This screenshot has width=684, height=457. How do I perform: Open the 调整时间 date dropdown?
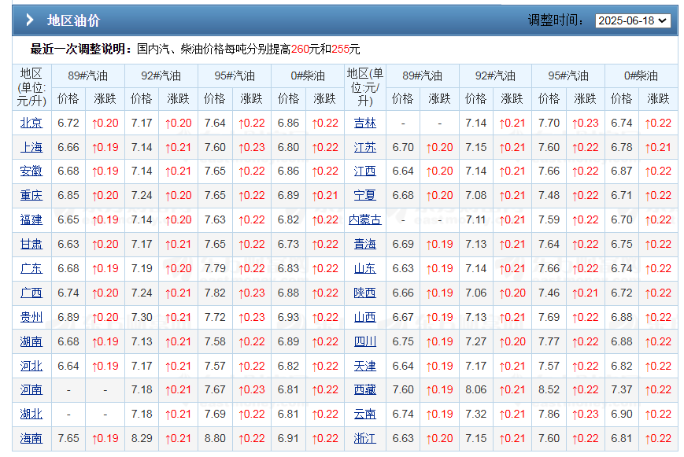coord(633,20)
